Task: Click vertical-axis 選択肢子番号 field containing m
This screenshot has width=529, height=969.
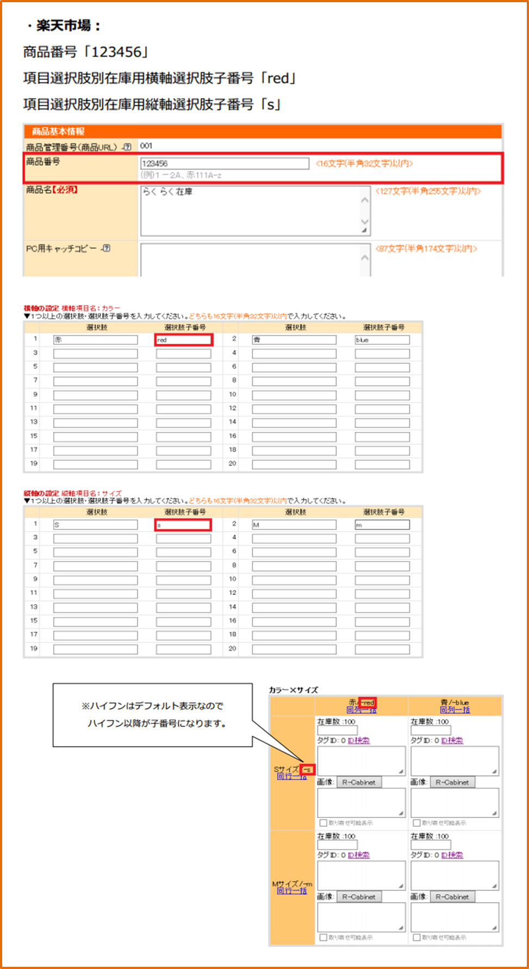Action: pos(382,525)
